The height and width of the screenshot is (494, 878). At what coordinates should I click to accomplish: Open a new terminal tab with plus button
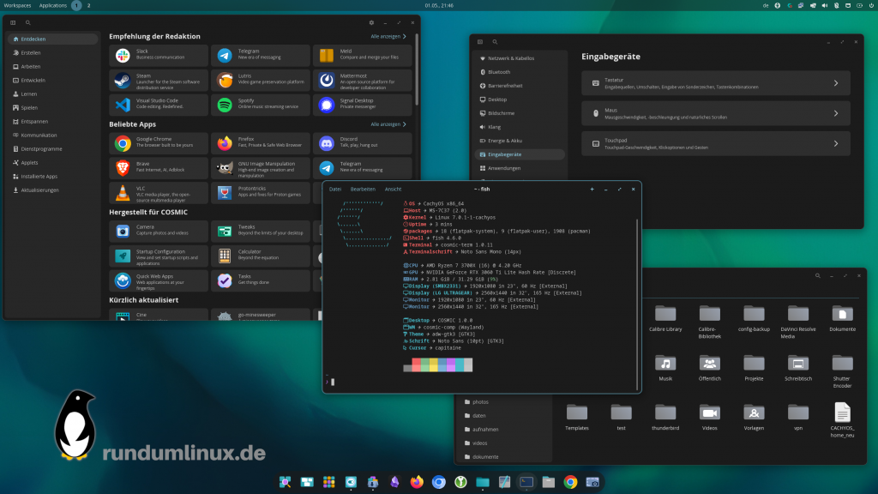click(x=592, y=190)
